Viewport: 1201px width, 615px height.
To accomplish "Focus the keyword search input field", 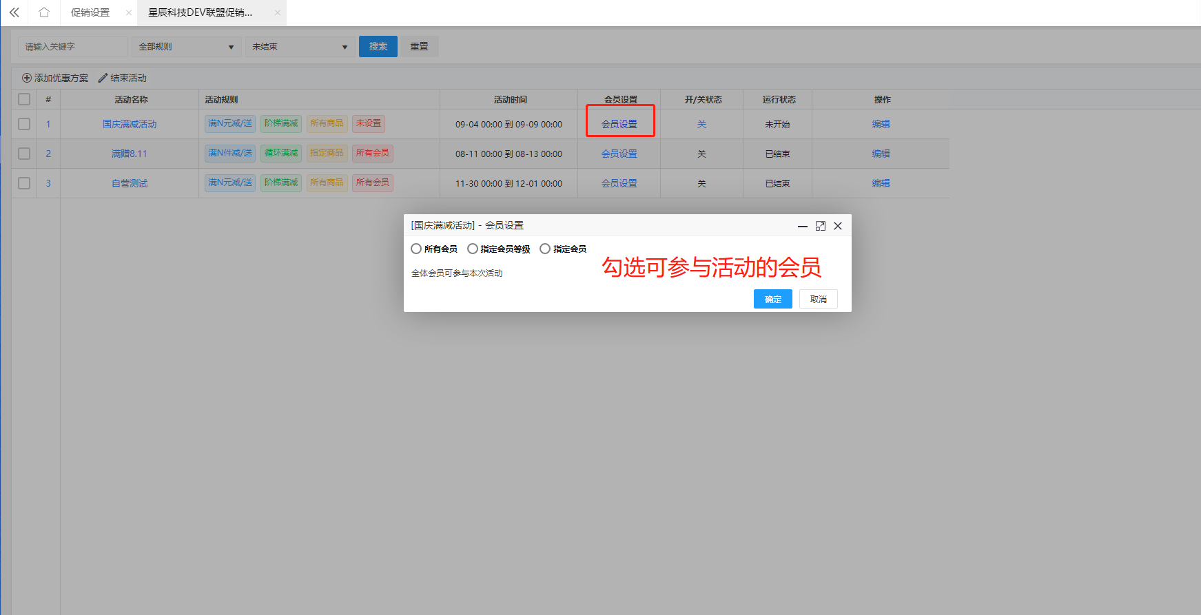I will [72, 47].
